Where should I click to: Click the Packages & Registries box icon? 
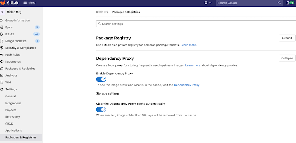point(2,69)
